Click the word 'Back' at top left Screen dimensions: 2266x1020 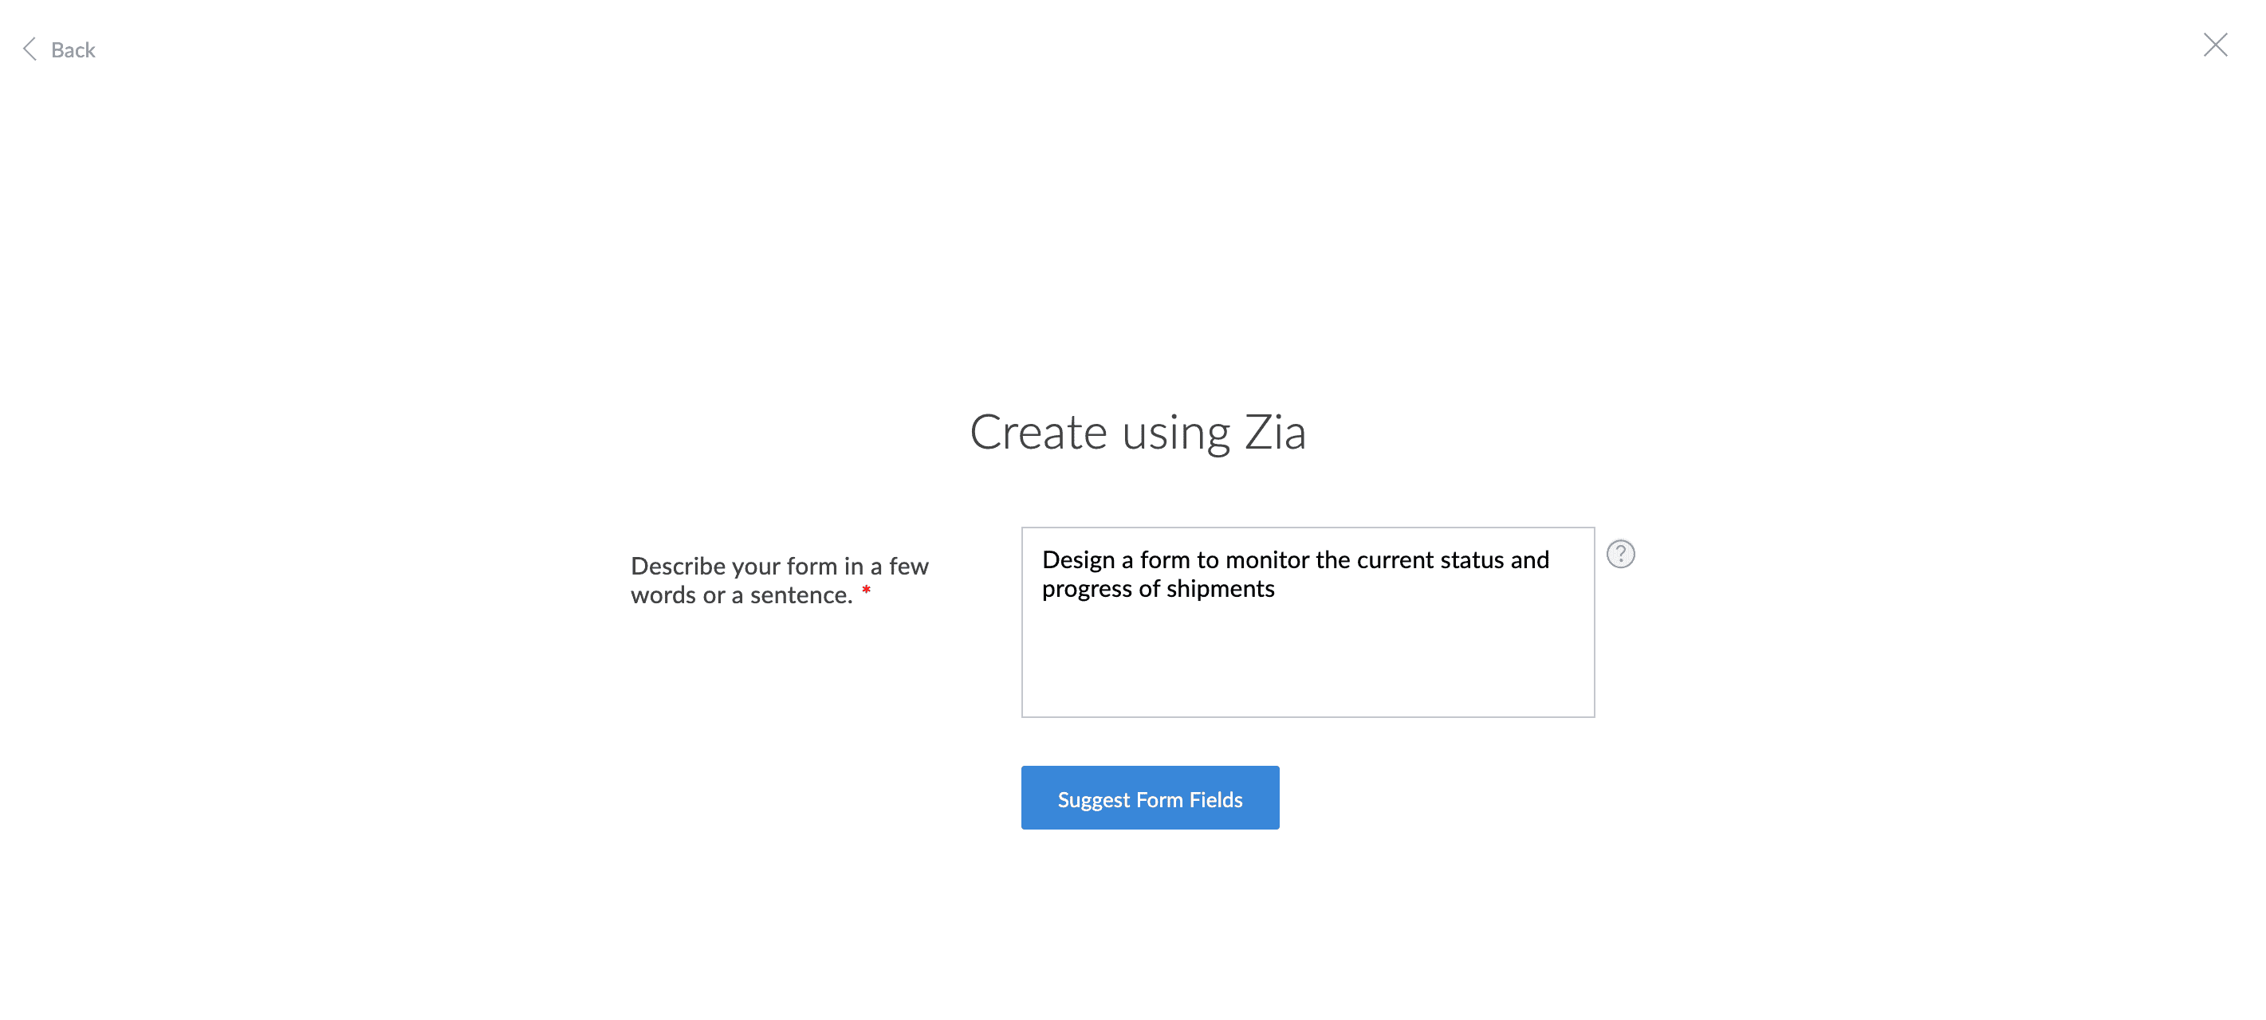pos(73,50)
